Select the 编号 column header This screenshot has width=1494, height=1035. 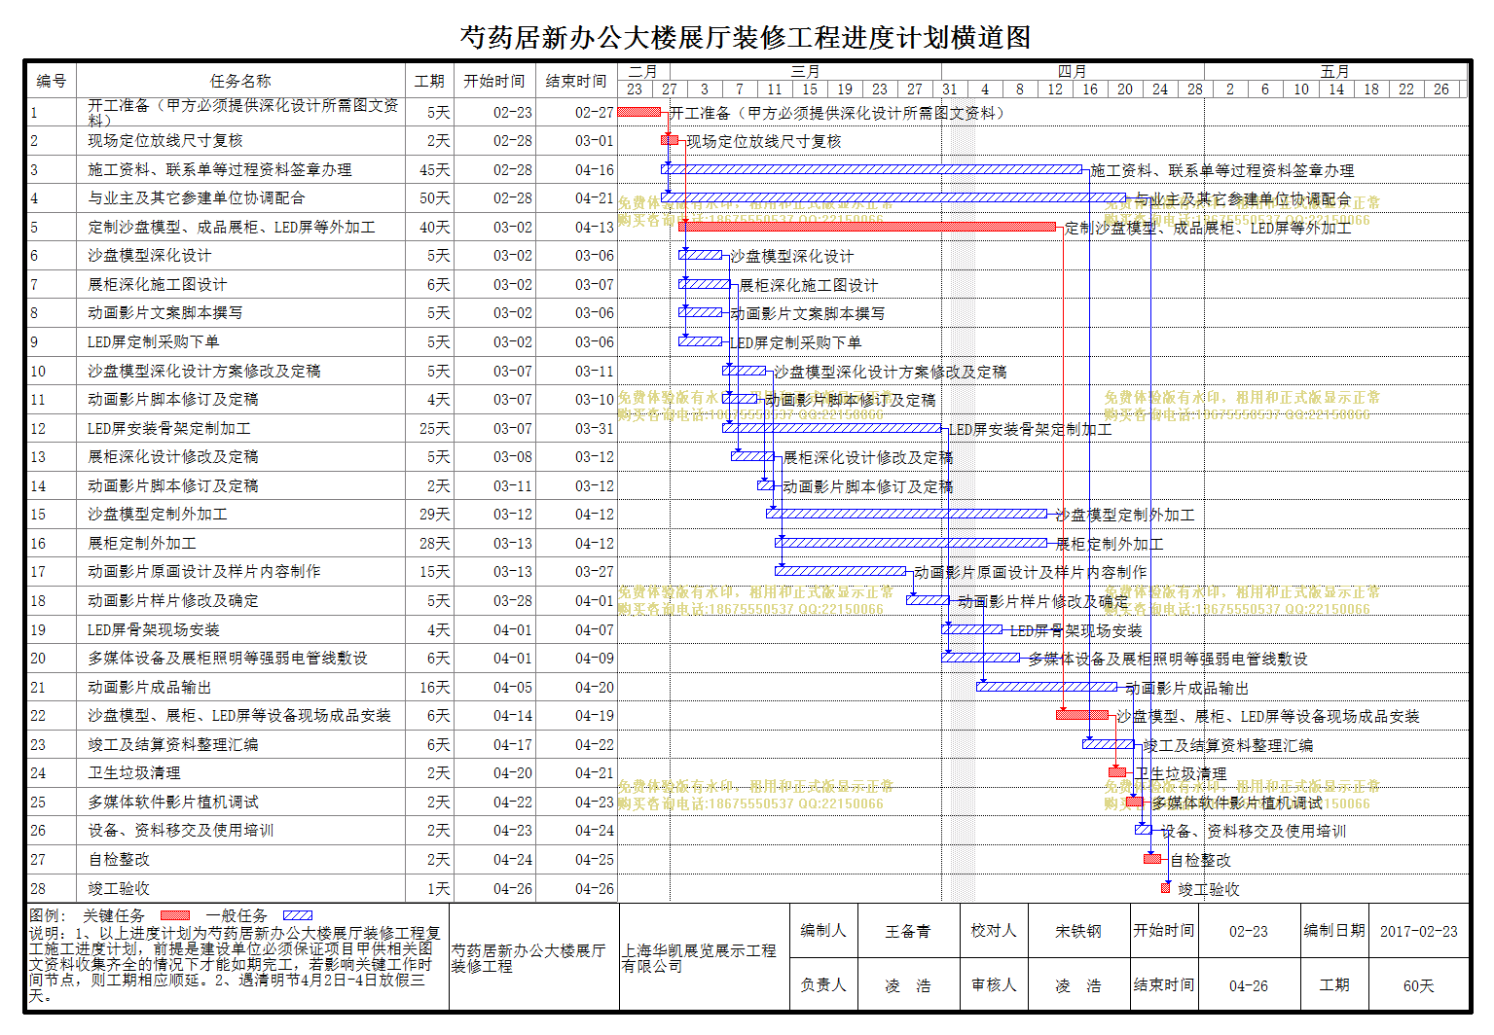[x=52, y=81]
